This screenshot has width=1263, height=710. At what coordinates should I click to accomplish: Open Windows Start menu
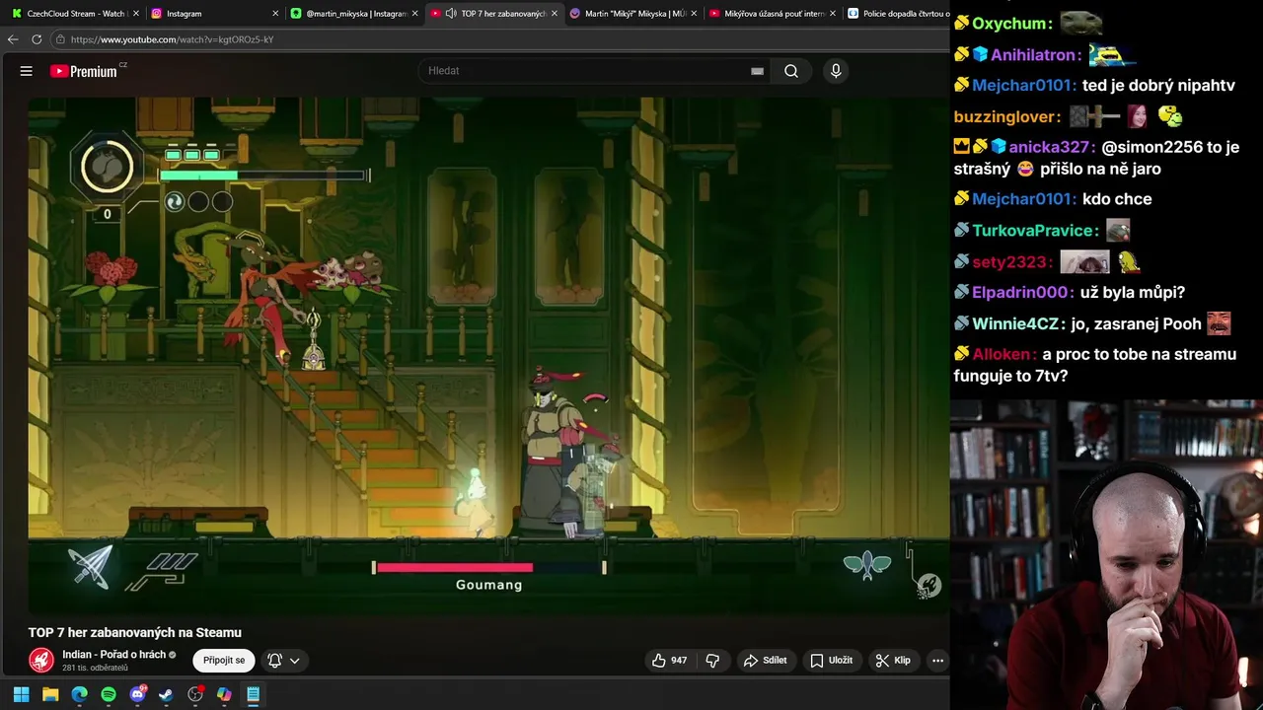pyautogui.click(x=21, y=694)
